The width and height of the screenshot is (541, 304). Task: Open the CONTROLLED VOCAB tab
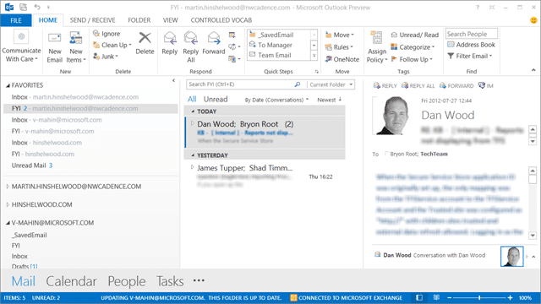point(221,20)
